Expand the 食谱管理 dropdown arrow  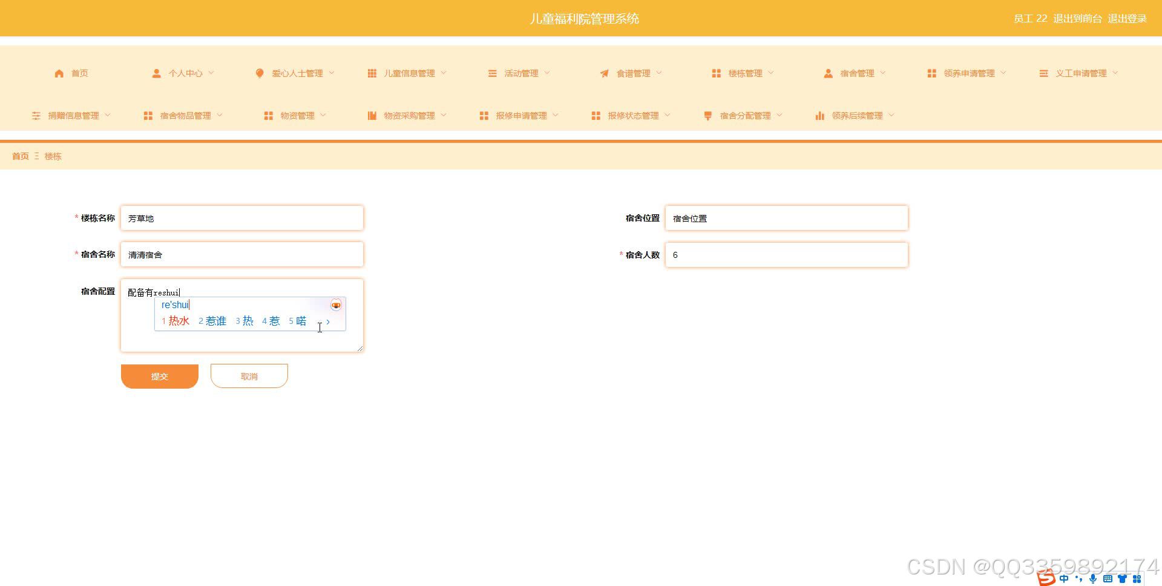[659, 73]
